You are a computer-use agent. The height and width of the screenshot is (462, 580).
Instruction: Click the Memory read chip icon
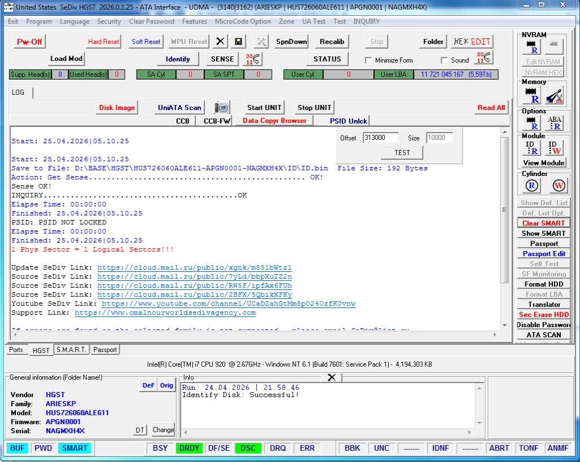pos(531,95)
